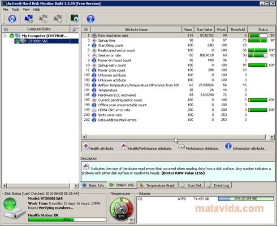277x226 pixels.
Task: Click the temperature gauge showing 38°C
Action: [121, 210]
